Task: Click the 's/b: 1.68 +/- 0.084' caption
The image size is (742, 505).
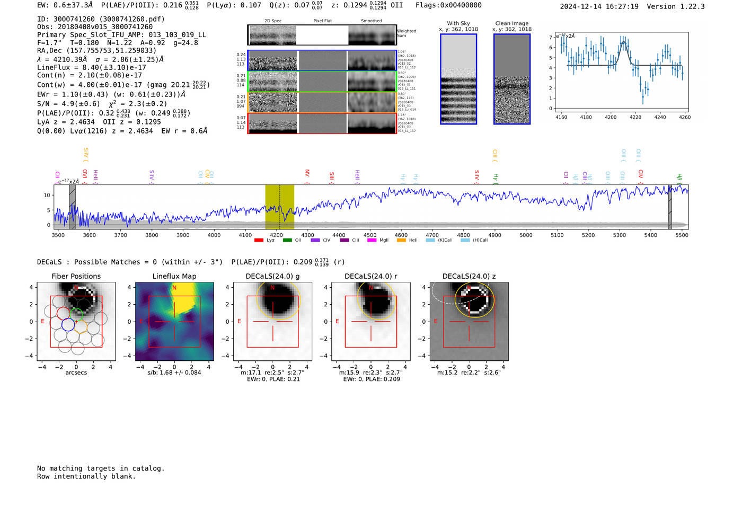Action: click(x=174, y=373)
